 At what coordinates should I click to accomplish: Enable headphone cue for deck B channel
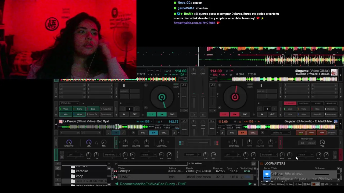[203, 114]
